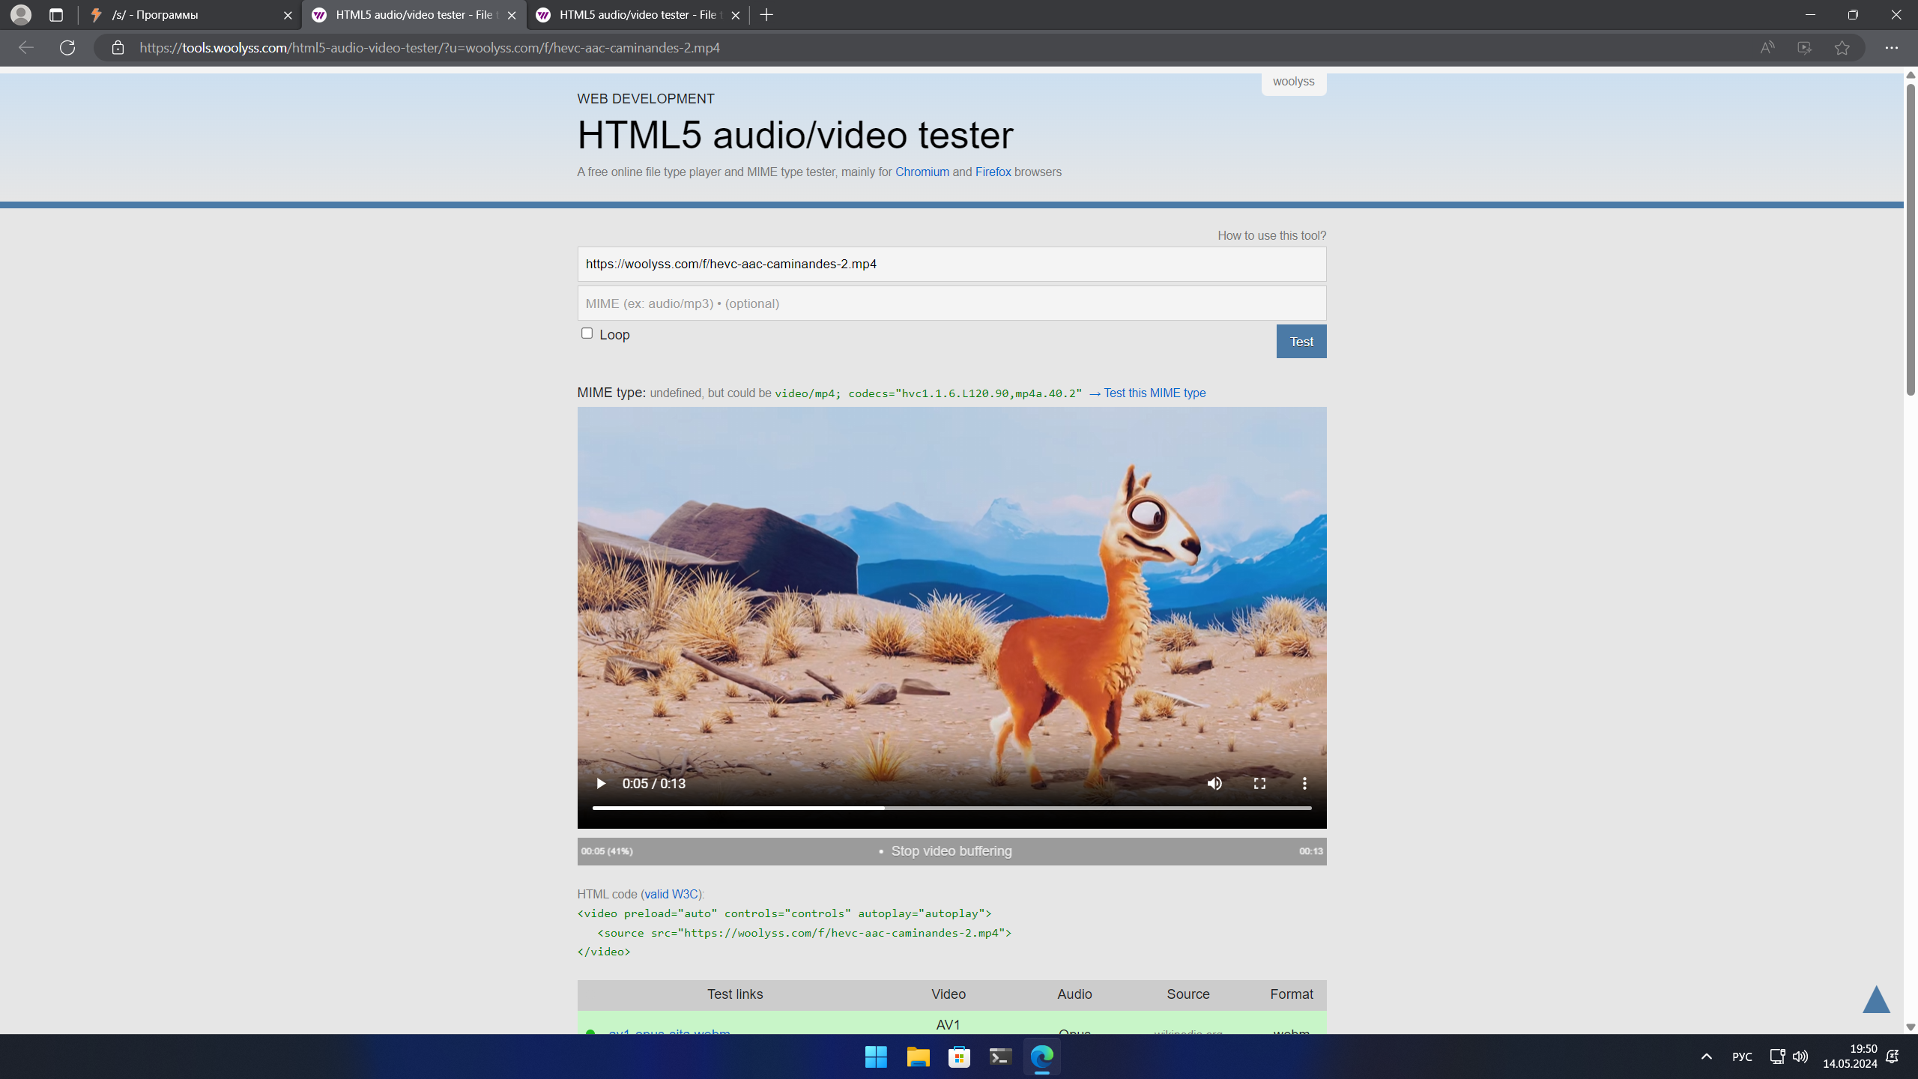Image resolution: width=1918 pixels, height=1079 pixels.
Task: Focus the media URL input field
Action: (952, 264)
